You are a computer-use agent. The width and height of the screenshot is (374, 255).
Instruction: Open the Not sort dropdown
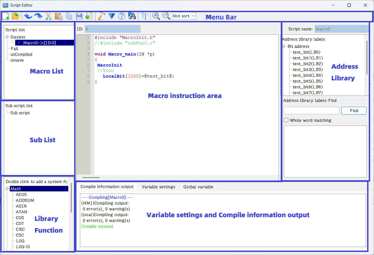point(194,16)
